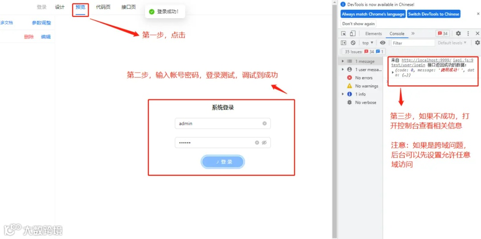Open the Default levels dropdown
Viewport: 481px width, 239px height.
tap(452, 43)
